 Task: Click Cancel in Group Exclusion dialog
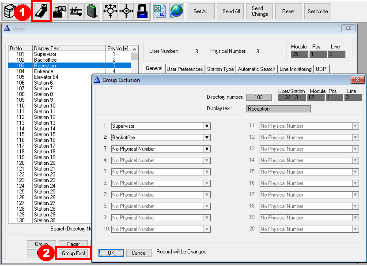(x=139, y=253)
